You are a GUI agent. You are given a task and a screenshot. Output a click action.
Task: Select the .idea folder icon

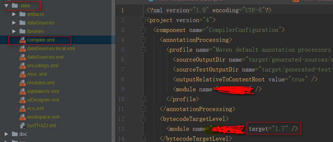15,6
